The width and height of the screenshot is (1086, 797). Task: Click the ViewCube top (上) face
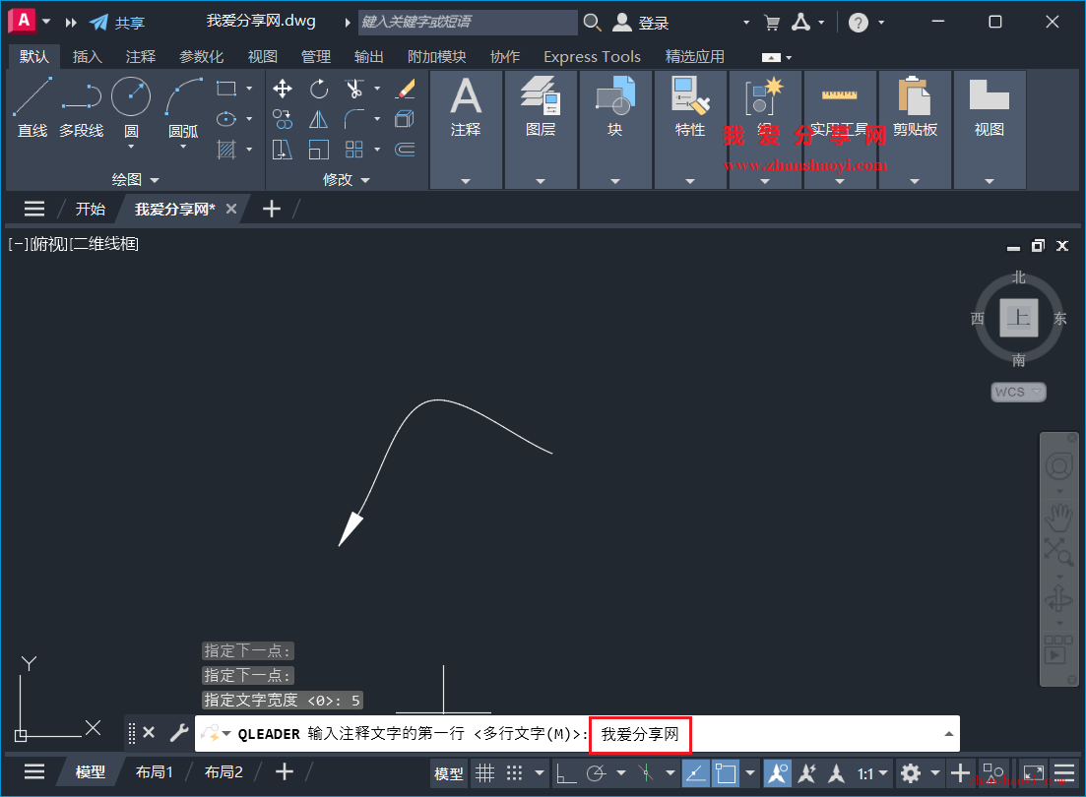click(1018, 318)
